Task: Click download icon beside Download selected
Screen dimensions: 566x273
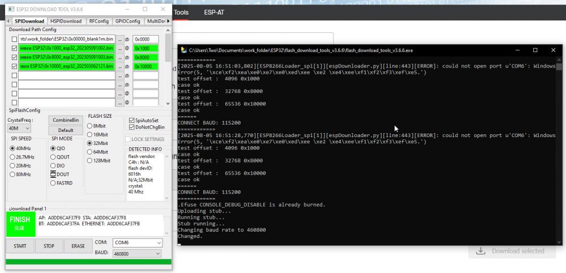Action: click(x=481, y=251)
